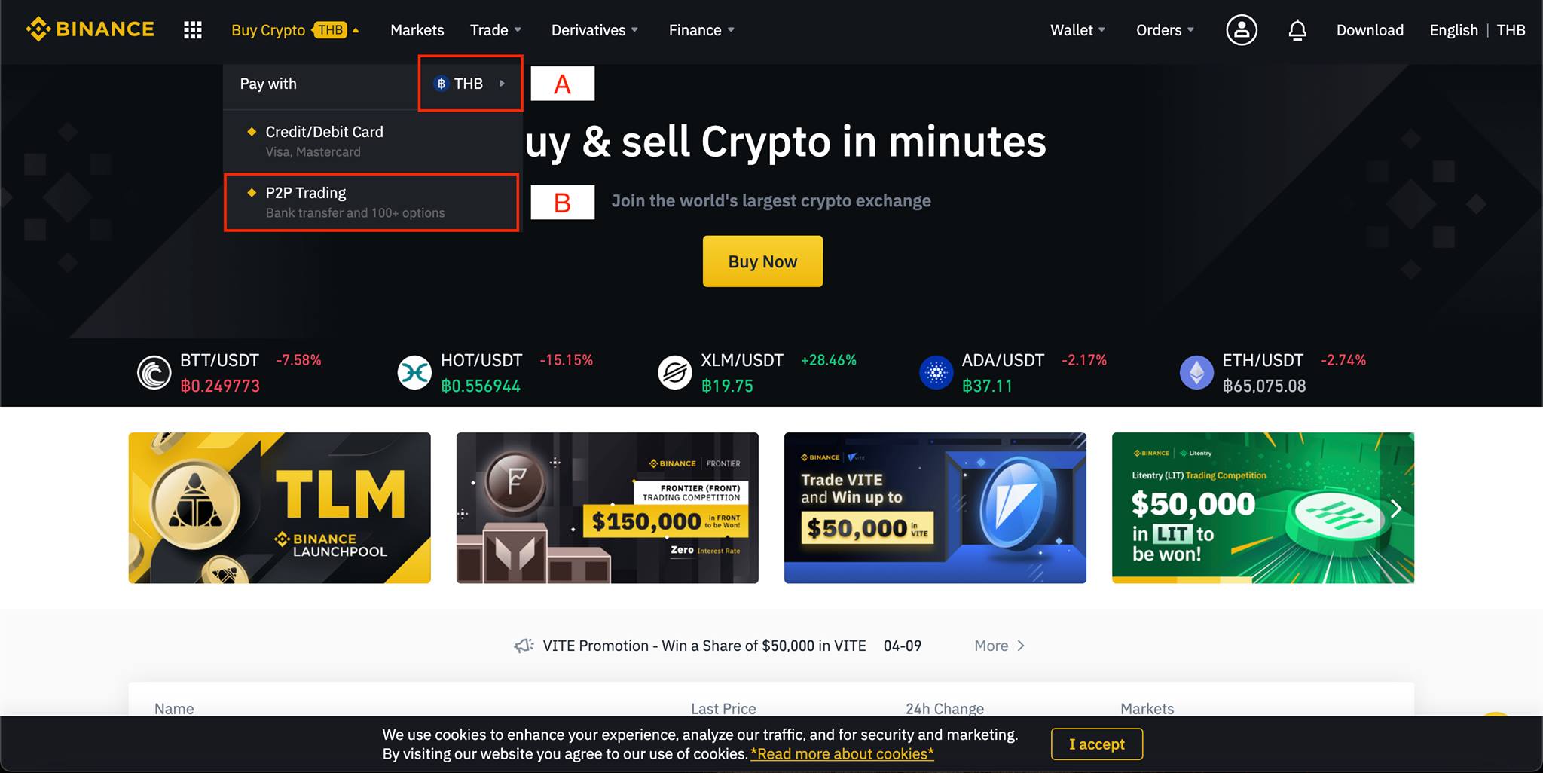This screenshot has width=1543, height=773.
Task: Open the TLM Binance Launchpool banner
Action: click(280, 508)
